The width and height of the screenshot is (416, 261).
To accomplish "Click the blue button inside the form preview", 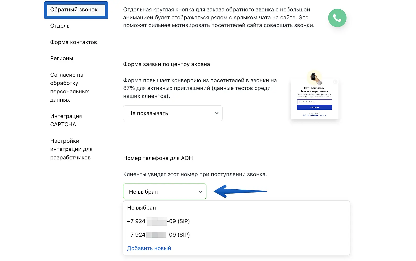I will point(314,107).
